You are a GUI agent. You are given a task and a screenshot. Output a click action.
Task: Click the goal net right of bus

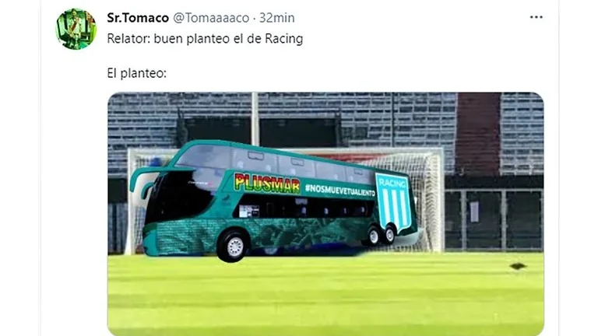point(427,202)
